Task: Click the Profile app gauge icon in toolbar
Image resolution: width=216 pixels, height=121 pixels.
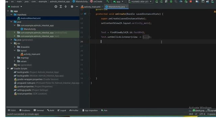Action: pos(181,2)
